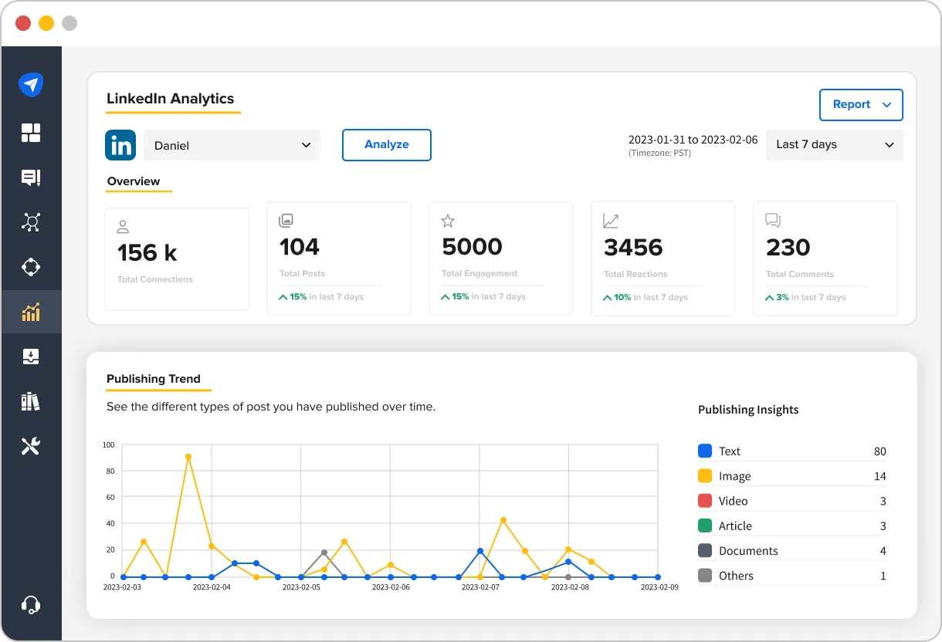The height and width of the screenshot is (642, 942).
Task: Open the inbox download icon in sidebar
Action: pyautogui.click(x=31, y=356)
